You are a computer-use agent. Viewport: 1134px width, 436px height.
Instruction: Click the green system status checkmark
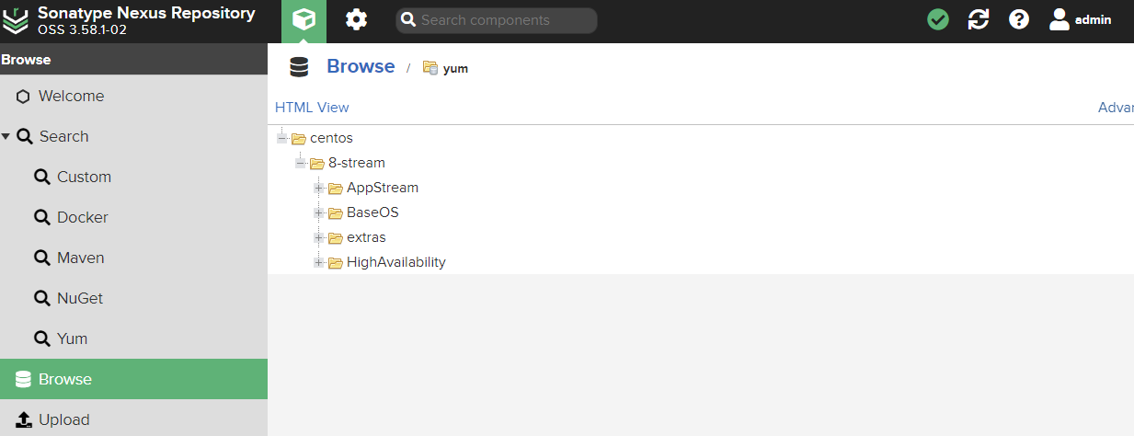click(x=938, y=19)
